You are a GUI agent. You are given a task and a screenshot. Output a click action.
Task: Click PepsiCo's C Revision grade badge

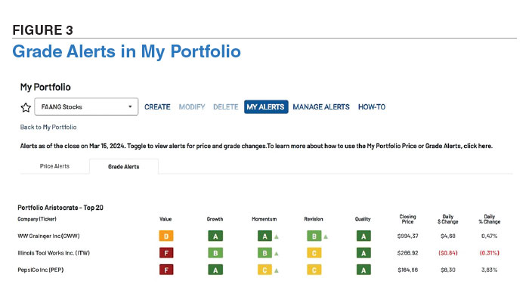[314, 270]
